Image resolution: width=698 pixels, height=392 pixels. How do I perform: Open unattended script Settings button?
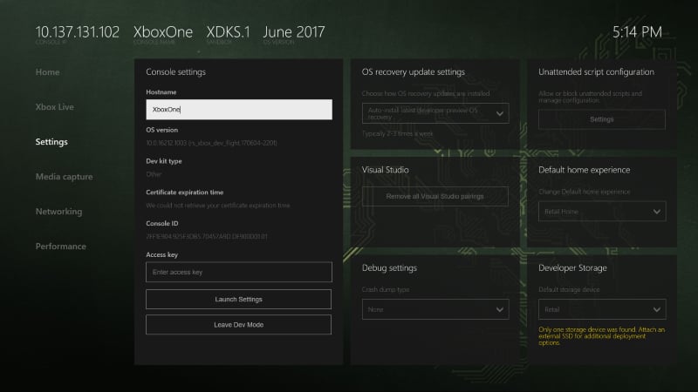(602, 119)
